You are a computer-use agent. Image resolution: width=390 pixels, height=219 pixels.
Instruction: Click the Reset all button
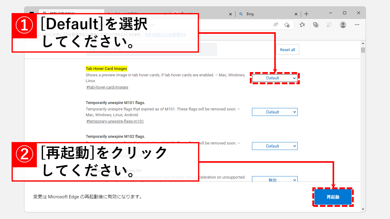click(x=287, y=49)
